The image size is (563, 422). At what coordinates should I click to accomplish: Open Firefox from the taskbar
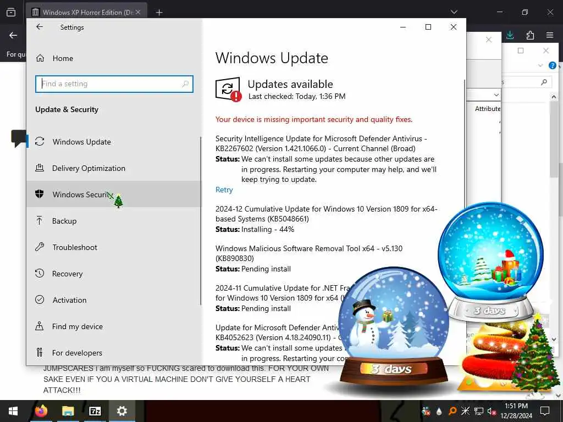click(x=41, y=411)
